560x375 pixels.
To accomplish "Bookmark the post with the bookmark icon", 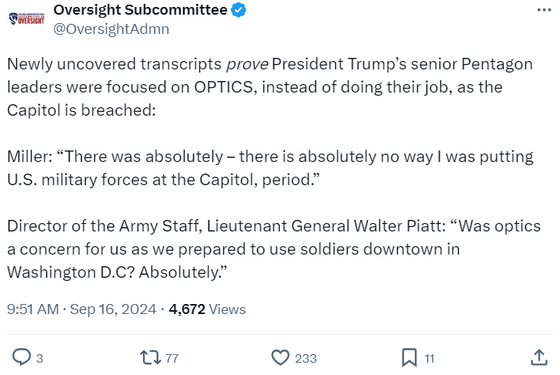I will coord(409,357).
